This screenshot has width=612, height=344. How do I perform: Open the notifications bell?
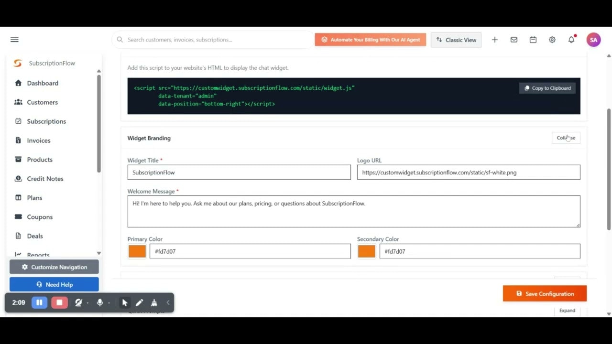point(571,40)
